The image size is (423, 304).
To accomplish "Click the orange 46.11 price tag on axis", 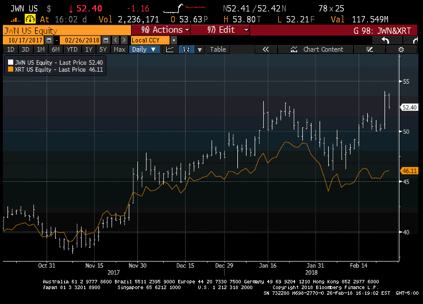I will tap(409, 171).
